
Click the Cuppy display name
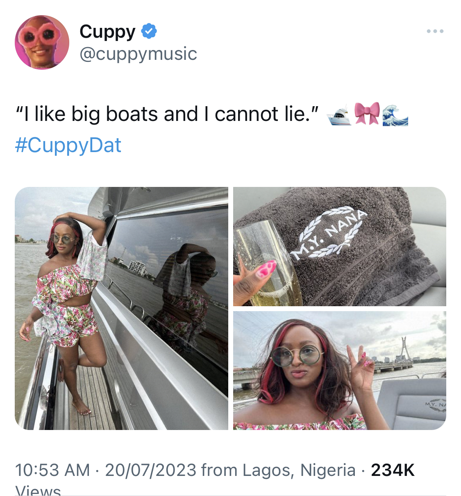(x=107, y=32)
